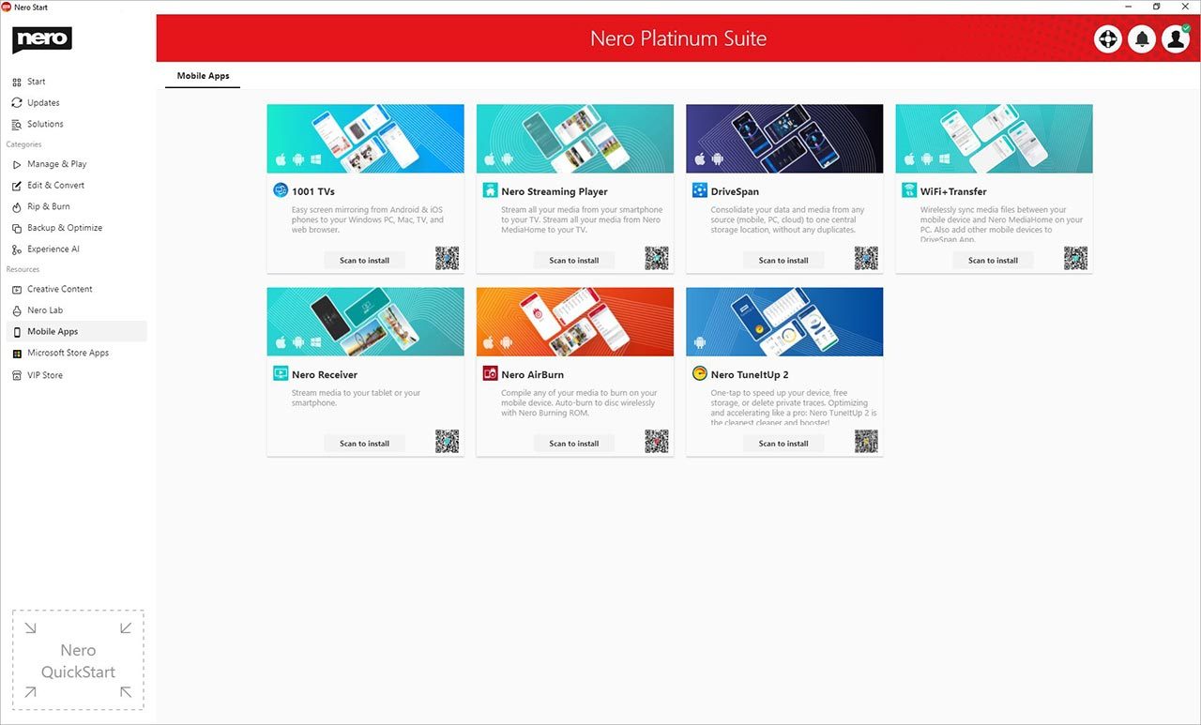The height and width of the screenshot is (725, 1201).
Task: Click the DriveSpan QR code
Action: pos(866,259)
